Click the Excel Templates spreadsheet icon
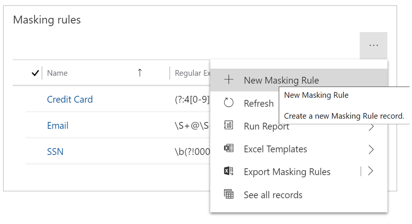This screenshot has width=412, height=224. 229,148
